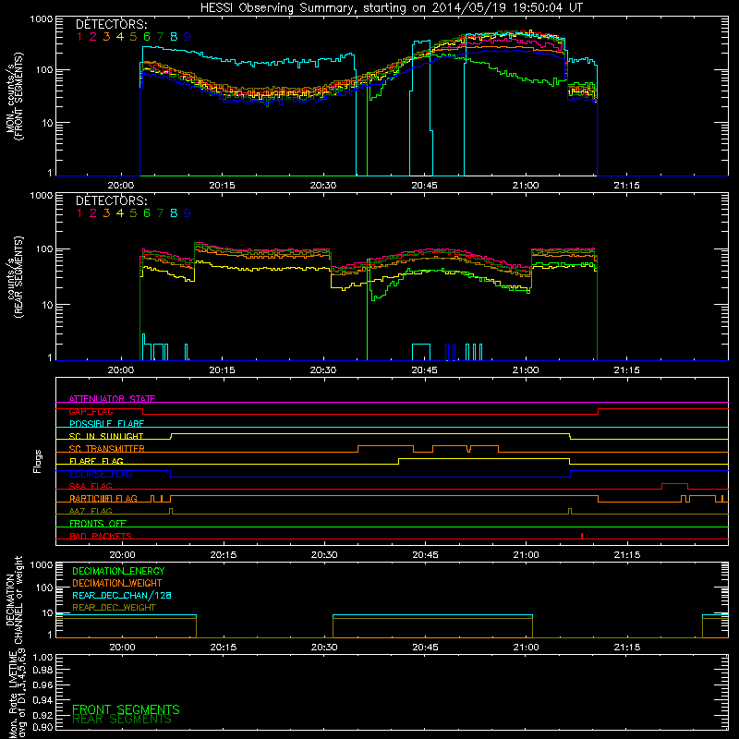Click the Mon. Rate LIVETIME axis label
This screenshot has width=739, height=739.
[x=18, y=694]
